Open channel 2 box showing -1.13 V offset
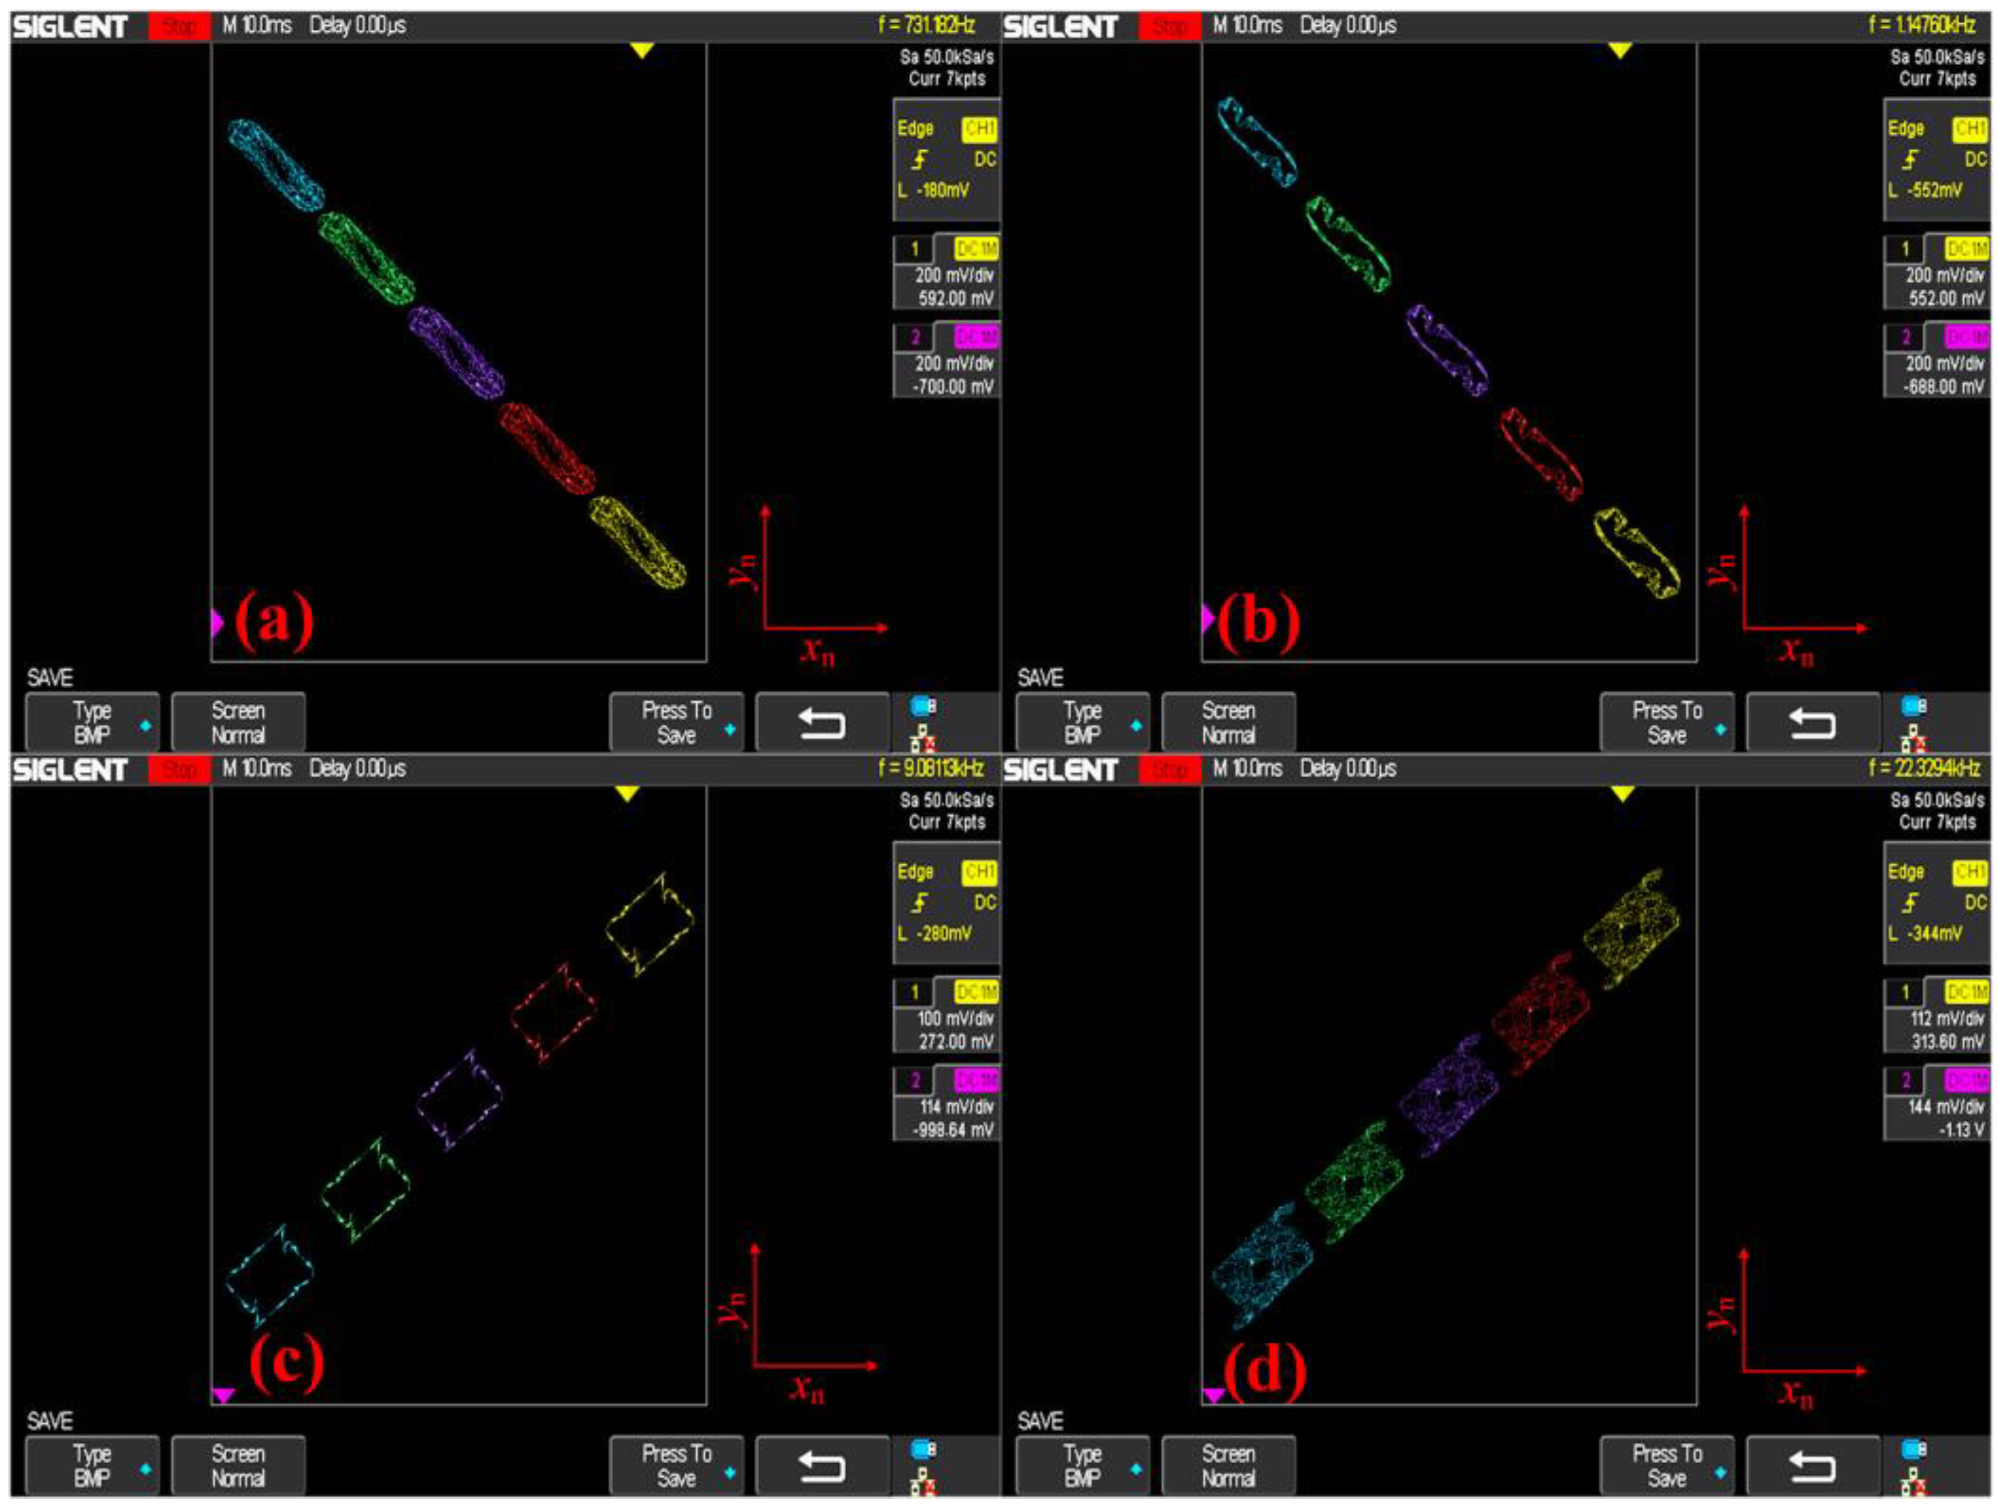The image size is (1999, 1507). click(1937, 1103)
